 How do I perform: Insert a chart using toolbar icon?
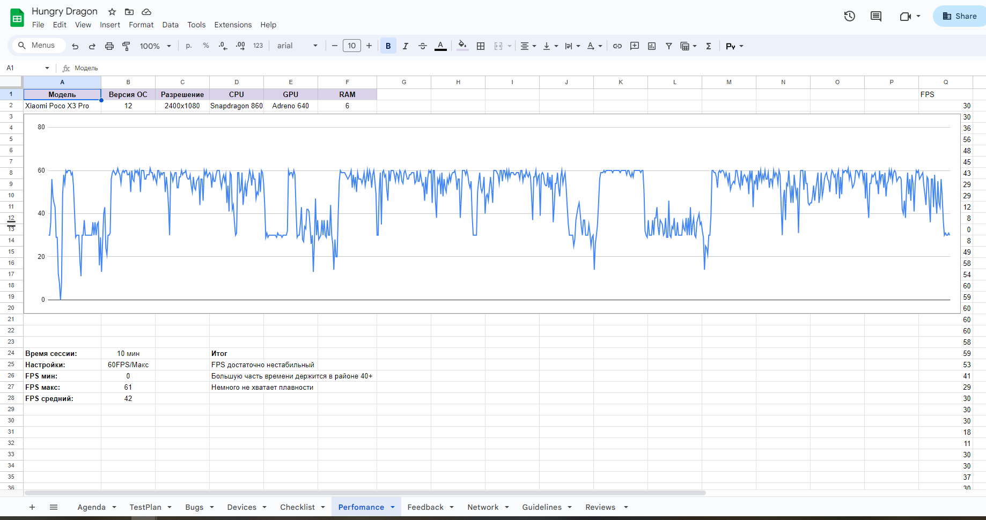tap(652, 46)
